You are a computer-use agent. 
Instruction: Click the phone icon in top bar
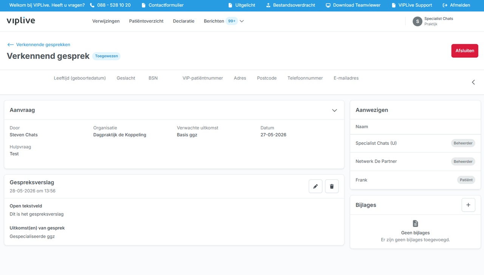click(x=92, y=5)
